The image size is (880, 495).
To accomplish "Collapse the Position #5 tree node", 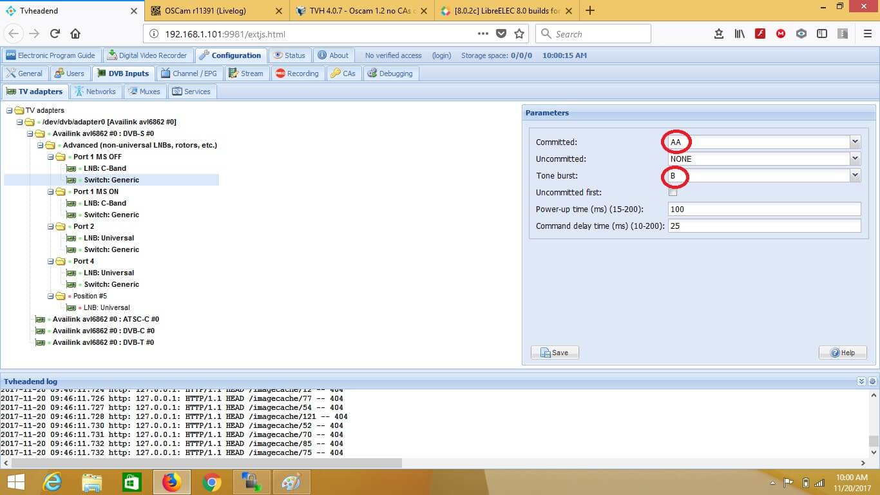I will [x=51, y=296].
